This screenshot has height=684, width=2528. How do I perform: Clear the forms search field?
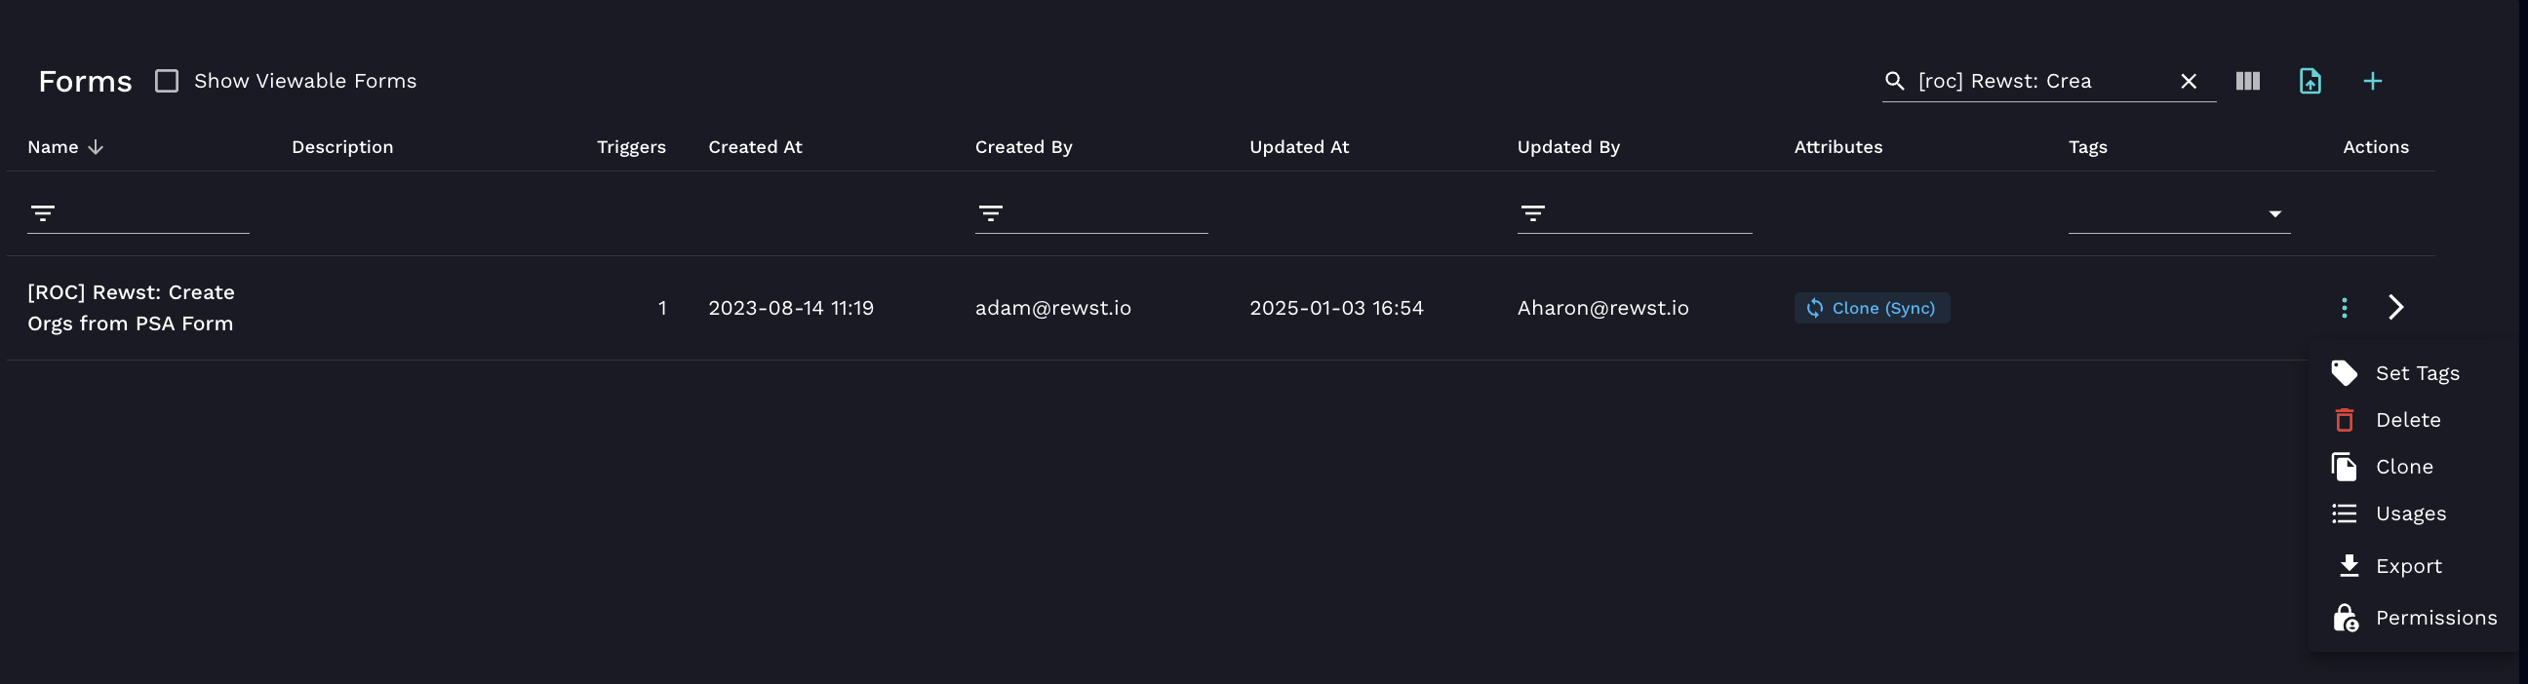(x=2188, y=81)
